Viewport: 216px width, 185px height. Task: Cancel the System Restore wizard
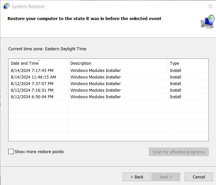click(199, 177)
